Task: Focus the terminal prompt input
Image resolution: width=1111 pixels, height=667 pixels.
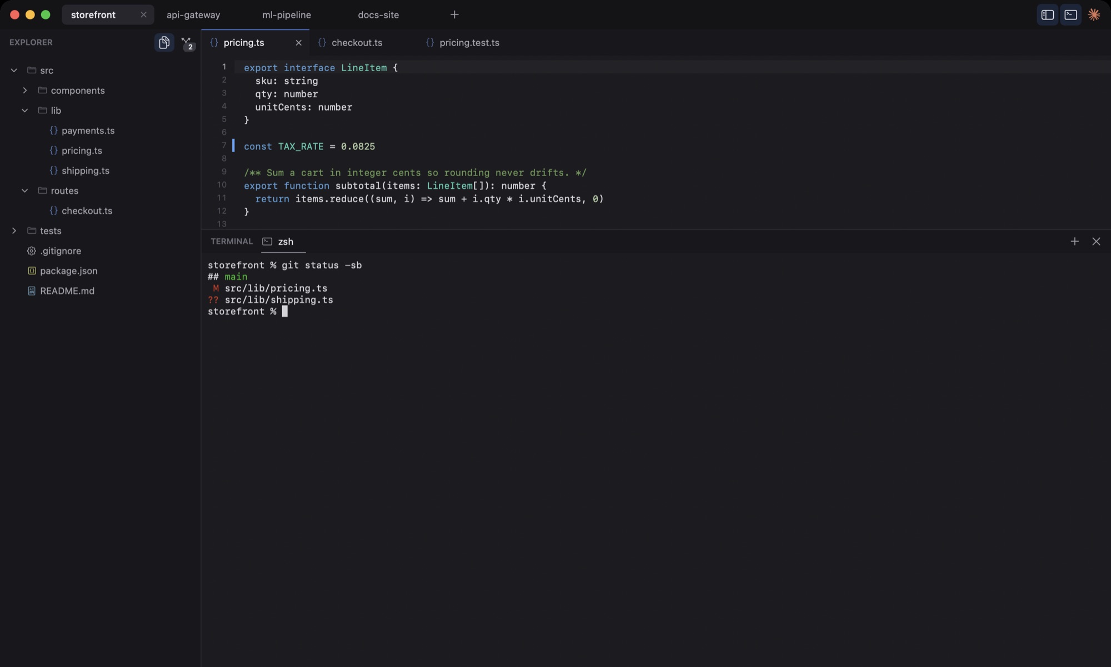Action: 285,312
